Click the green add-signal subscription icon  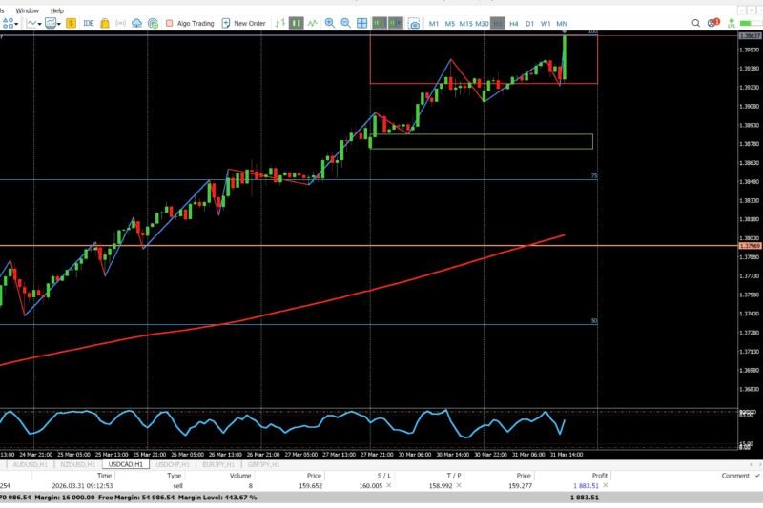153,23
